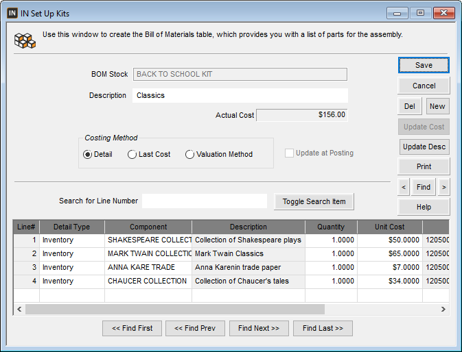The image size is (462, 352).
Task: Click the Description column header in grid
Action: [x=249, y=227]
